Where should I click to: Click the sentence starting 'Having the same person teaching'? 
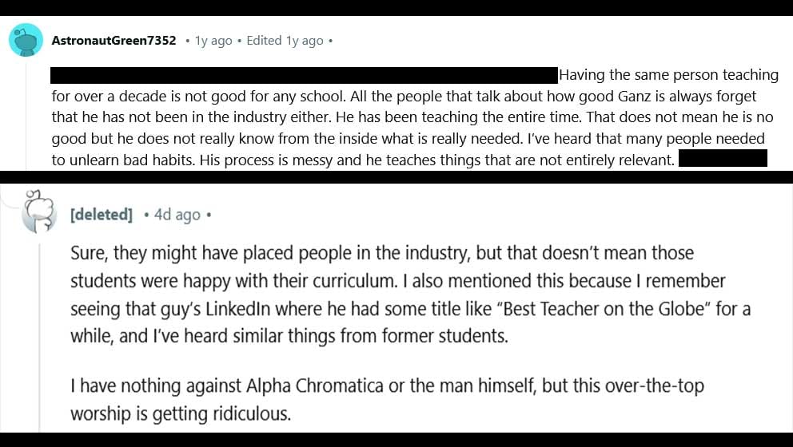668,75
